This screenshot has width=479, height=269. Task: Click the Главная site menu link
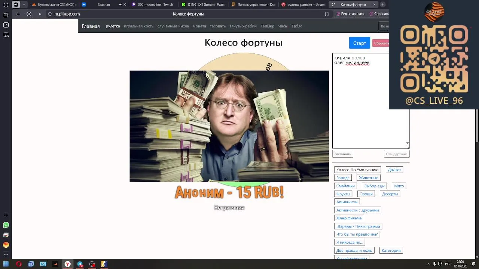pos(91,26)
